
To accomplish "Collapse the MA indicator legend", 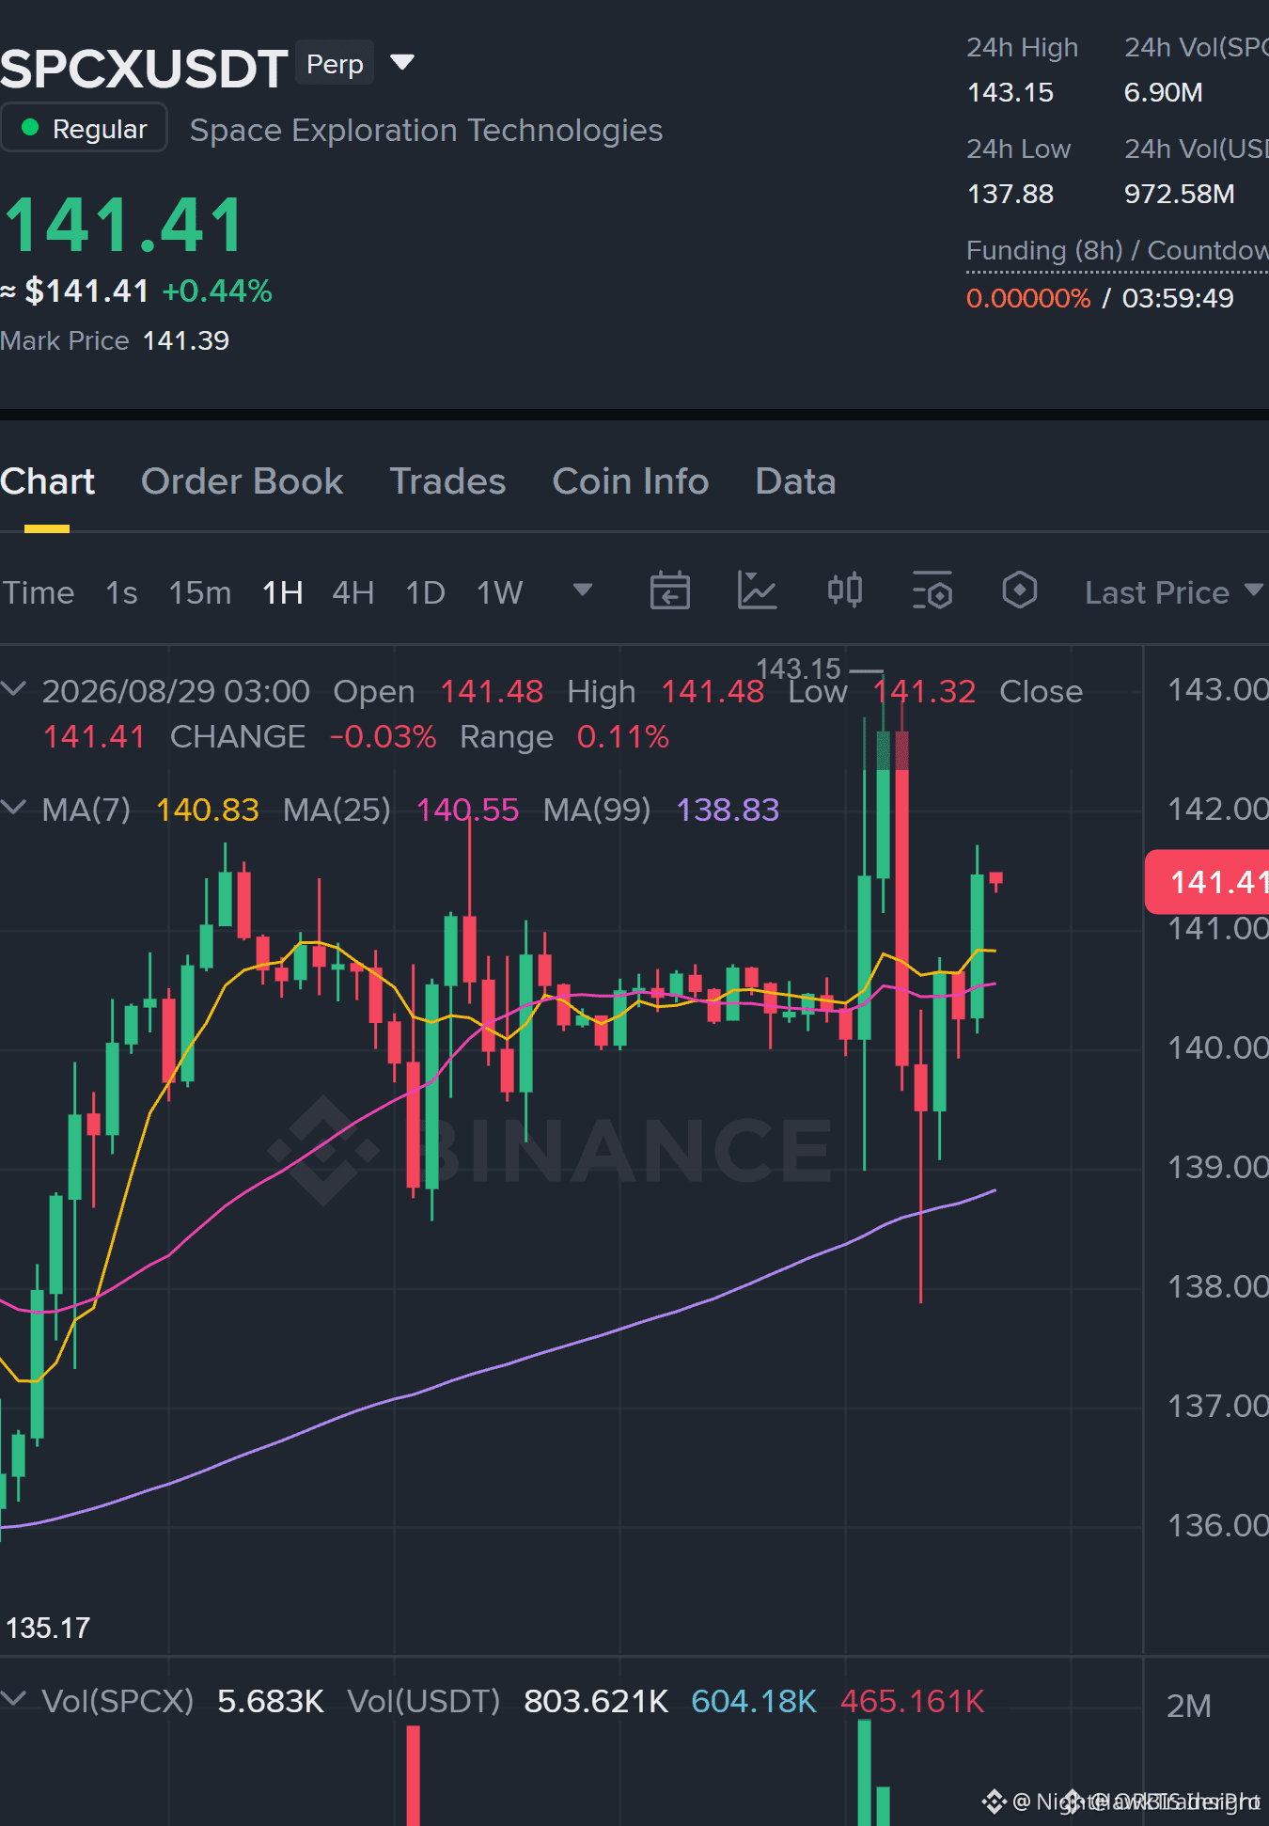I will click(13, 808).
